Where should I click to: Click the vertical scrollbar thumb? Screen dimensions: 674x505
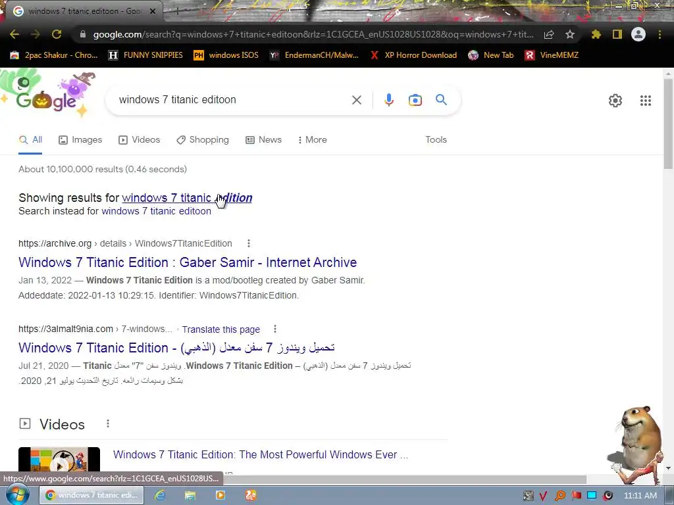tap(669, 124)
